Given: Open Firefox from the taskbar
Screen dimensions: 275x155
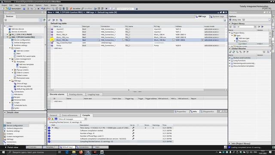Looking at the screenshot, I should (81, 152).
